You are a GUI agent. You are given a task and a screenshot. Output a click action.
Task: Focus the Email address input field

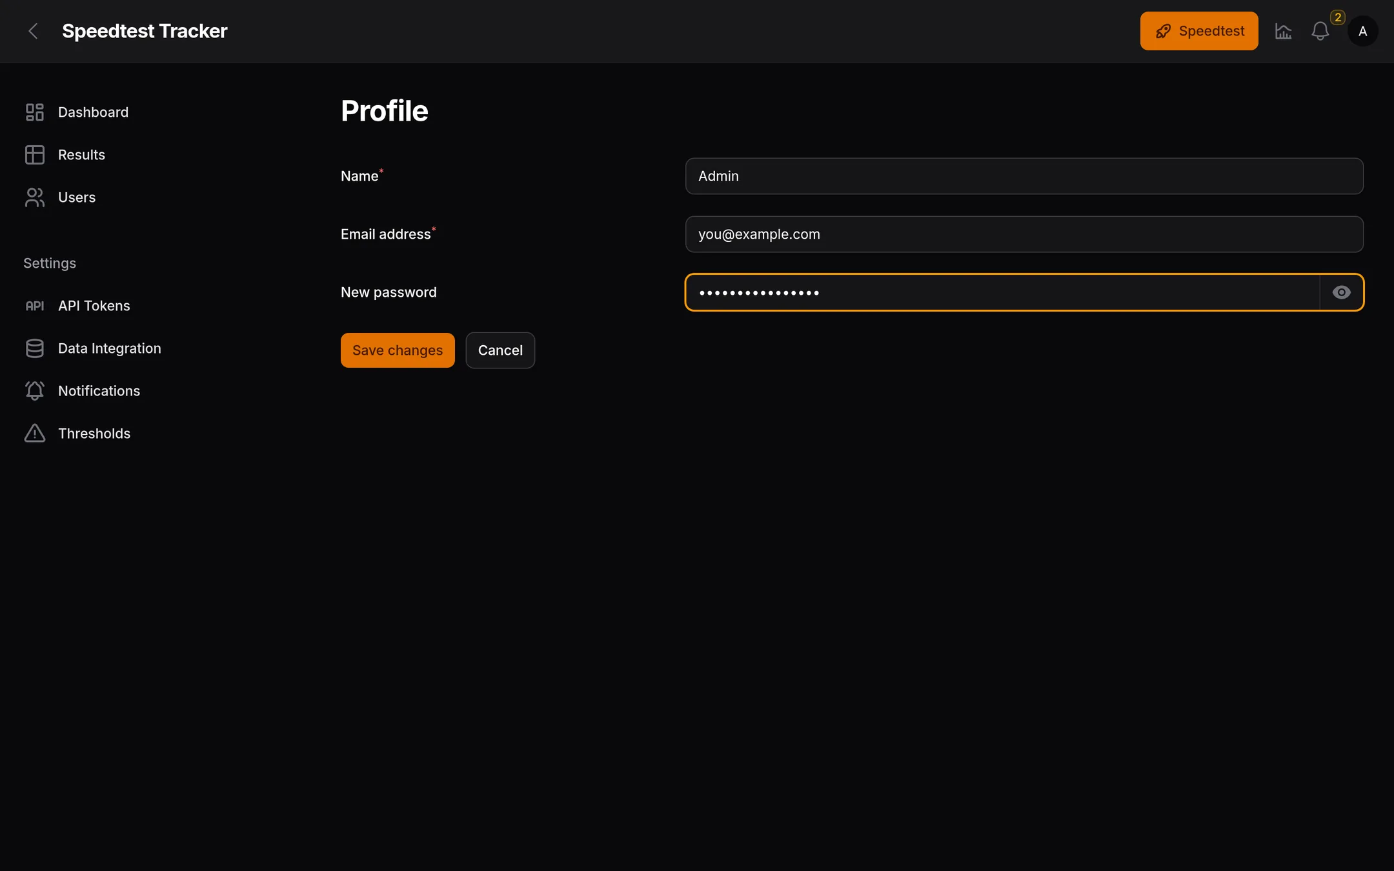click(x=1024, y=234)
